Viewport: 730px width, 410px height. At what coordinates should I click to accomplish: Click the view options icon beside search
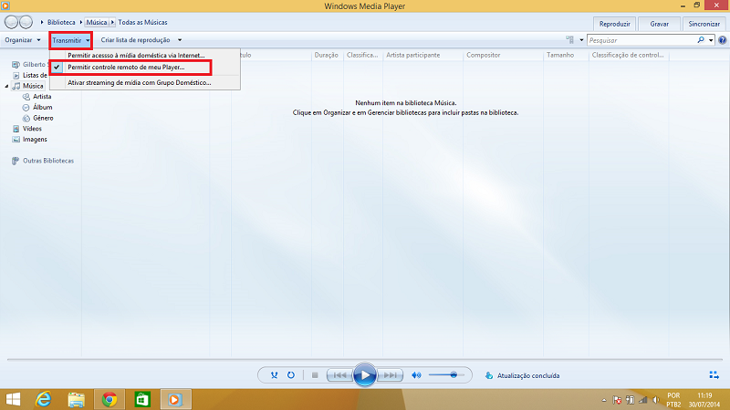tap(568, 40)
